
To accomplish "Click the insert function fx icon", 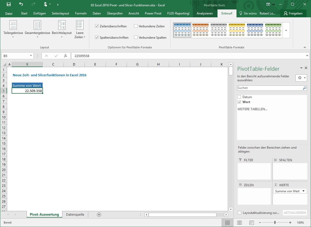I will click(x=66, y=56).
